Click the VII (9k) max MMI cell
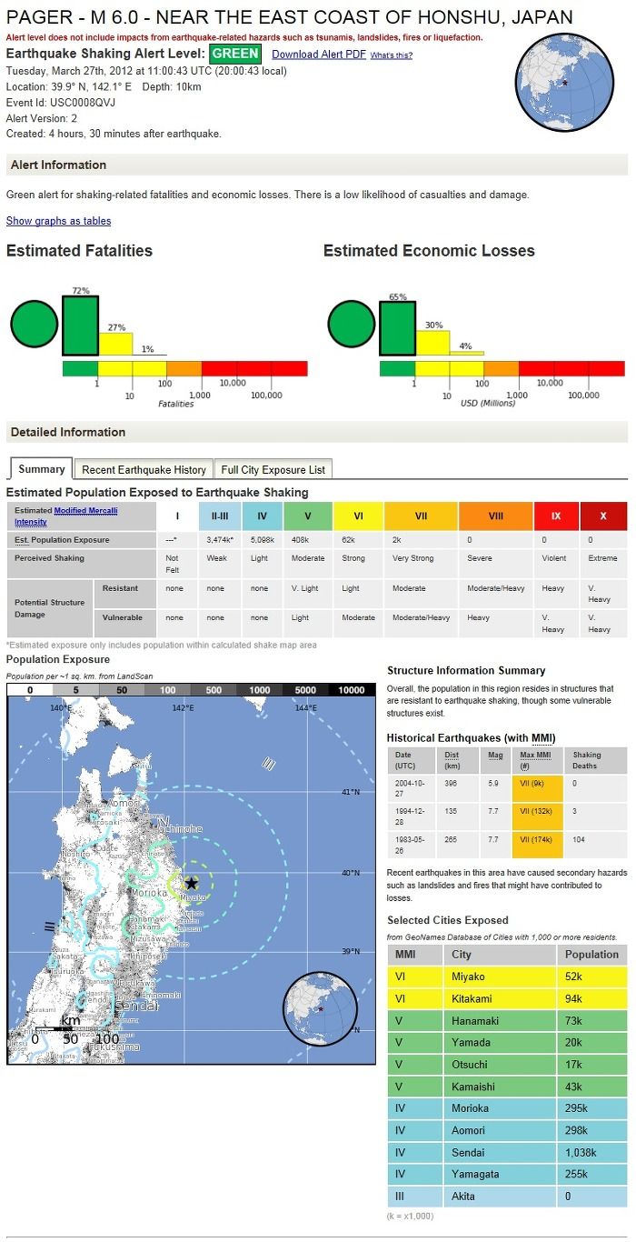This screenshot has height=1242, width=636. pyautogui.click(x=538, y=787)
